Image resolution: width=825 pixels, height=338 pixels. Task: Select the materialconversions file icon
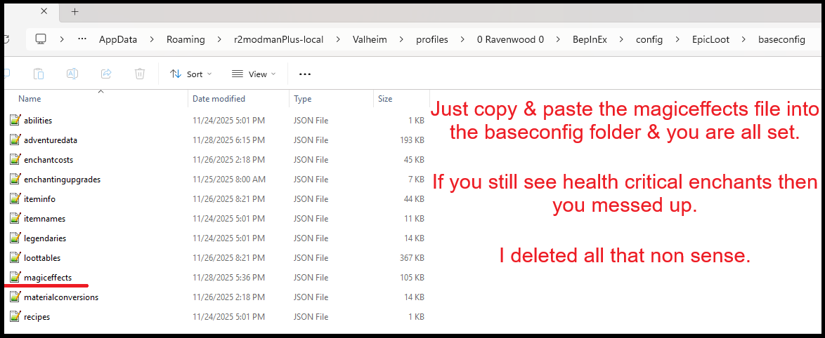pyautogui.click(x=15, y=297)
